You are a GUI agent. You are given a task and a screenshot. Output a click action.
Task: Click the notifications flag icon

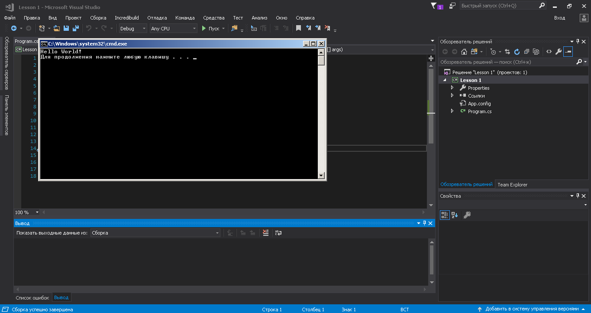[435, 6]
